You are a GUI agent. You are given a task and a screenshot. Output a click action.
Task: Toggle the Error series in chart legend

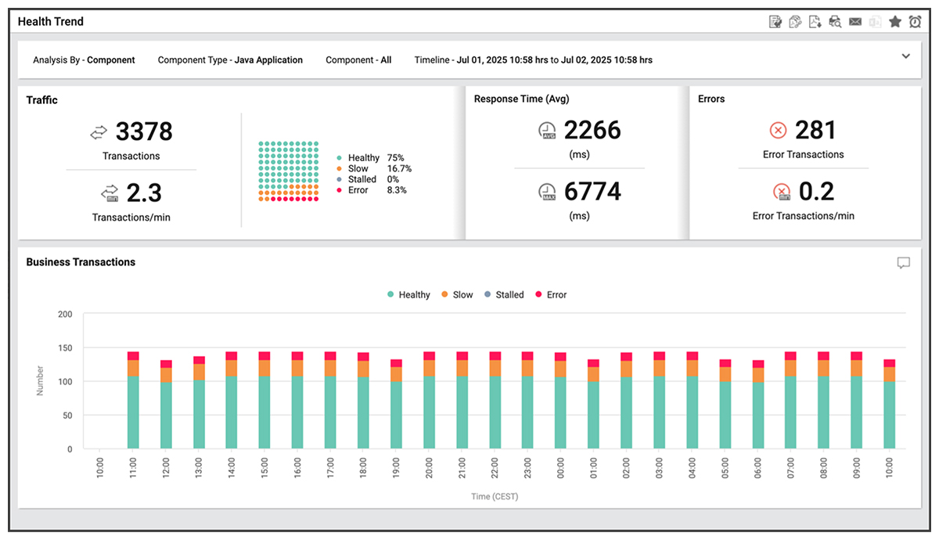[551, 295]
